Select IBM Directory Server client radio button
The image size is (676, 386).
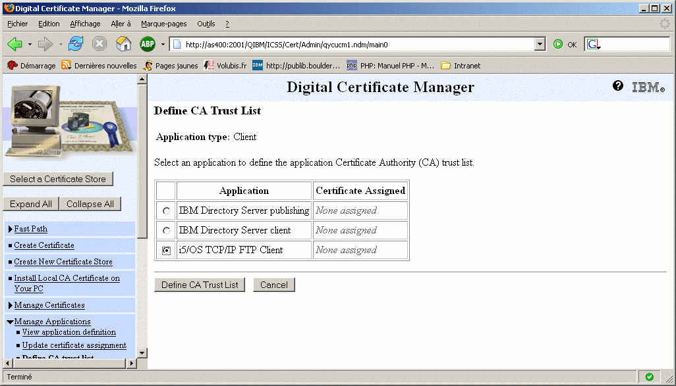coord(166,231)
